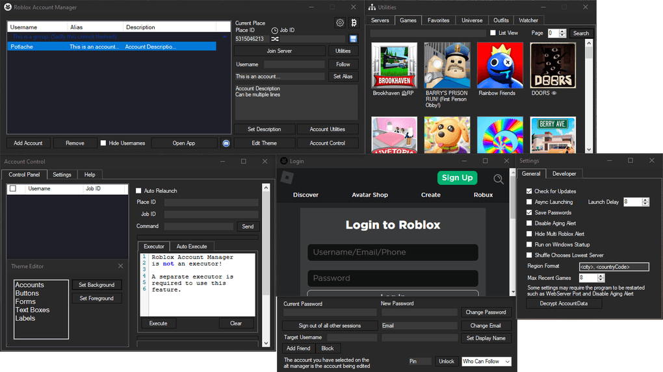Toggle Save Passwords checkbox
The width and height of the screenshot is (663, 372).
pos(529,212)
